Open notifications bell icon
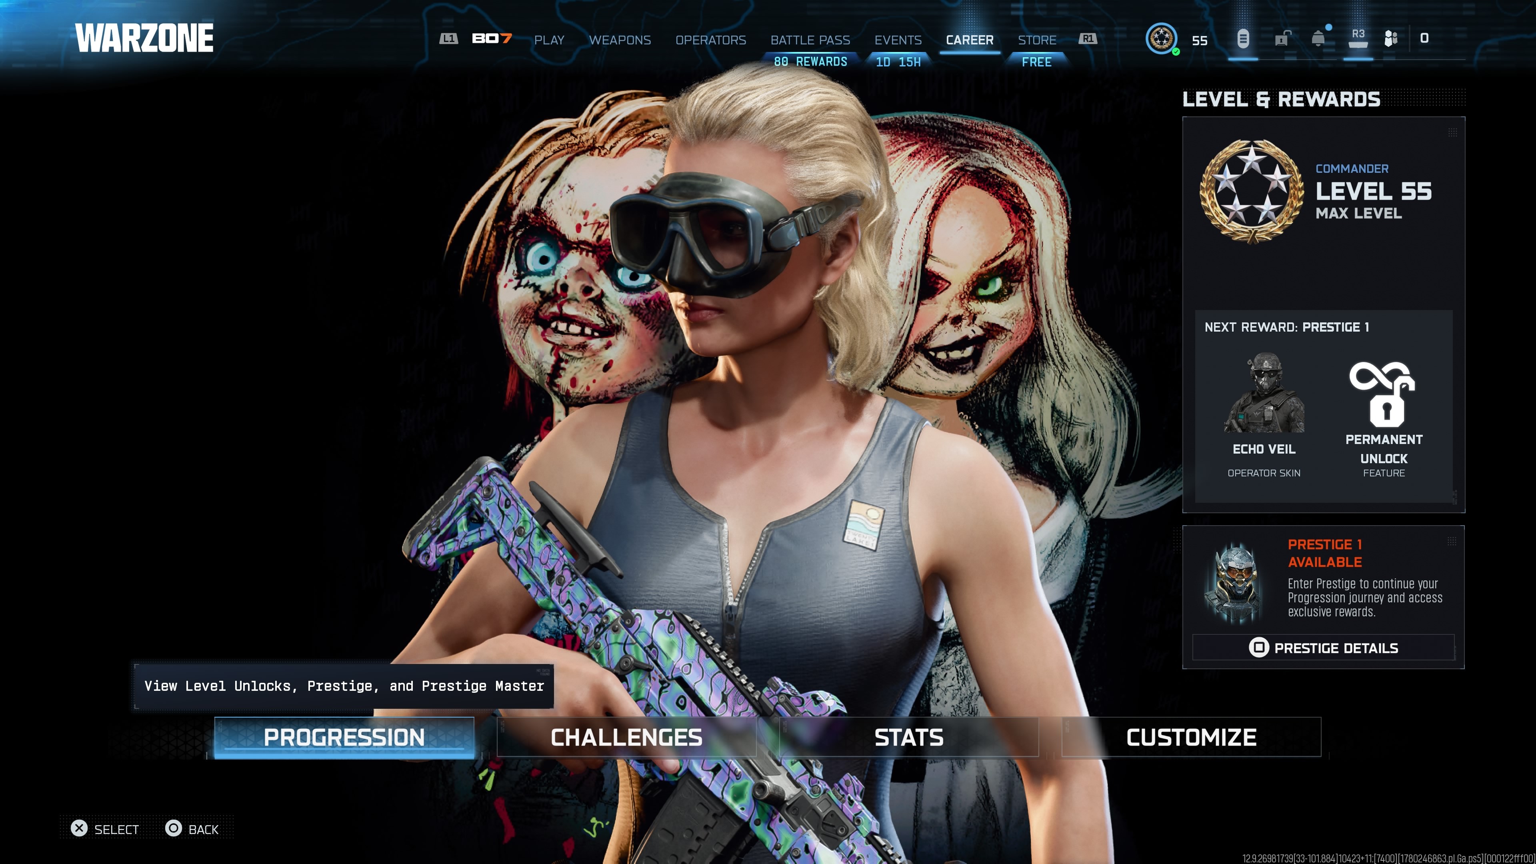 pyautogui.click(x=1319, y=38)
